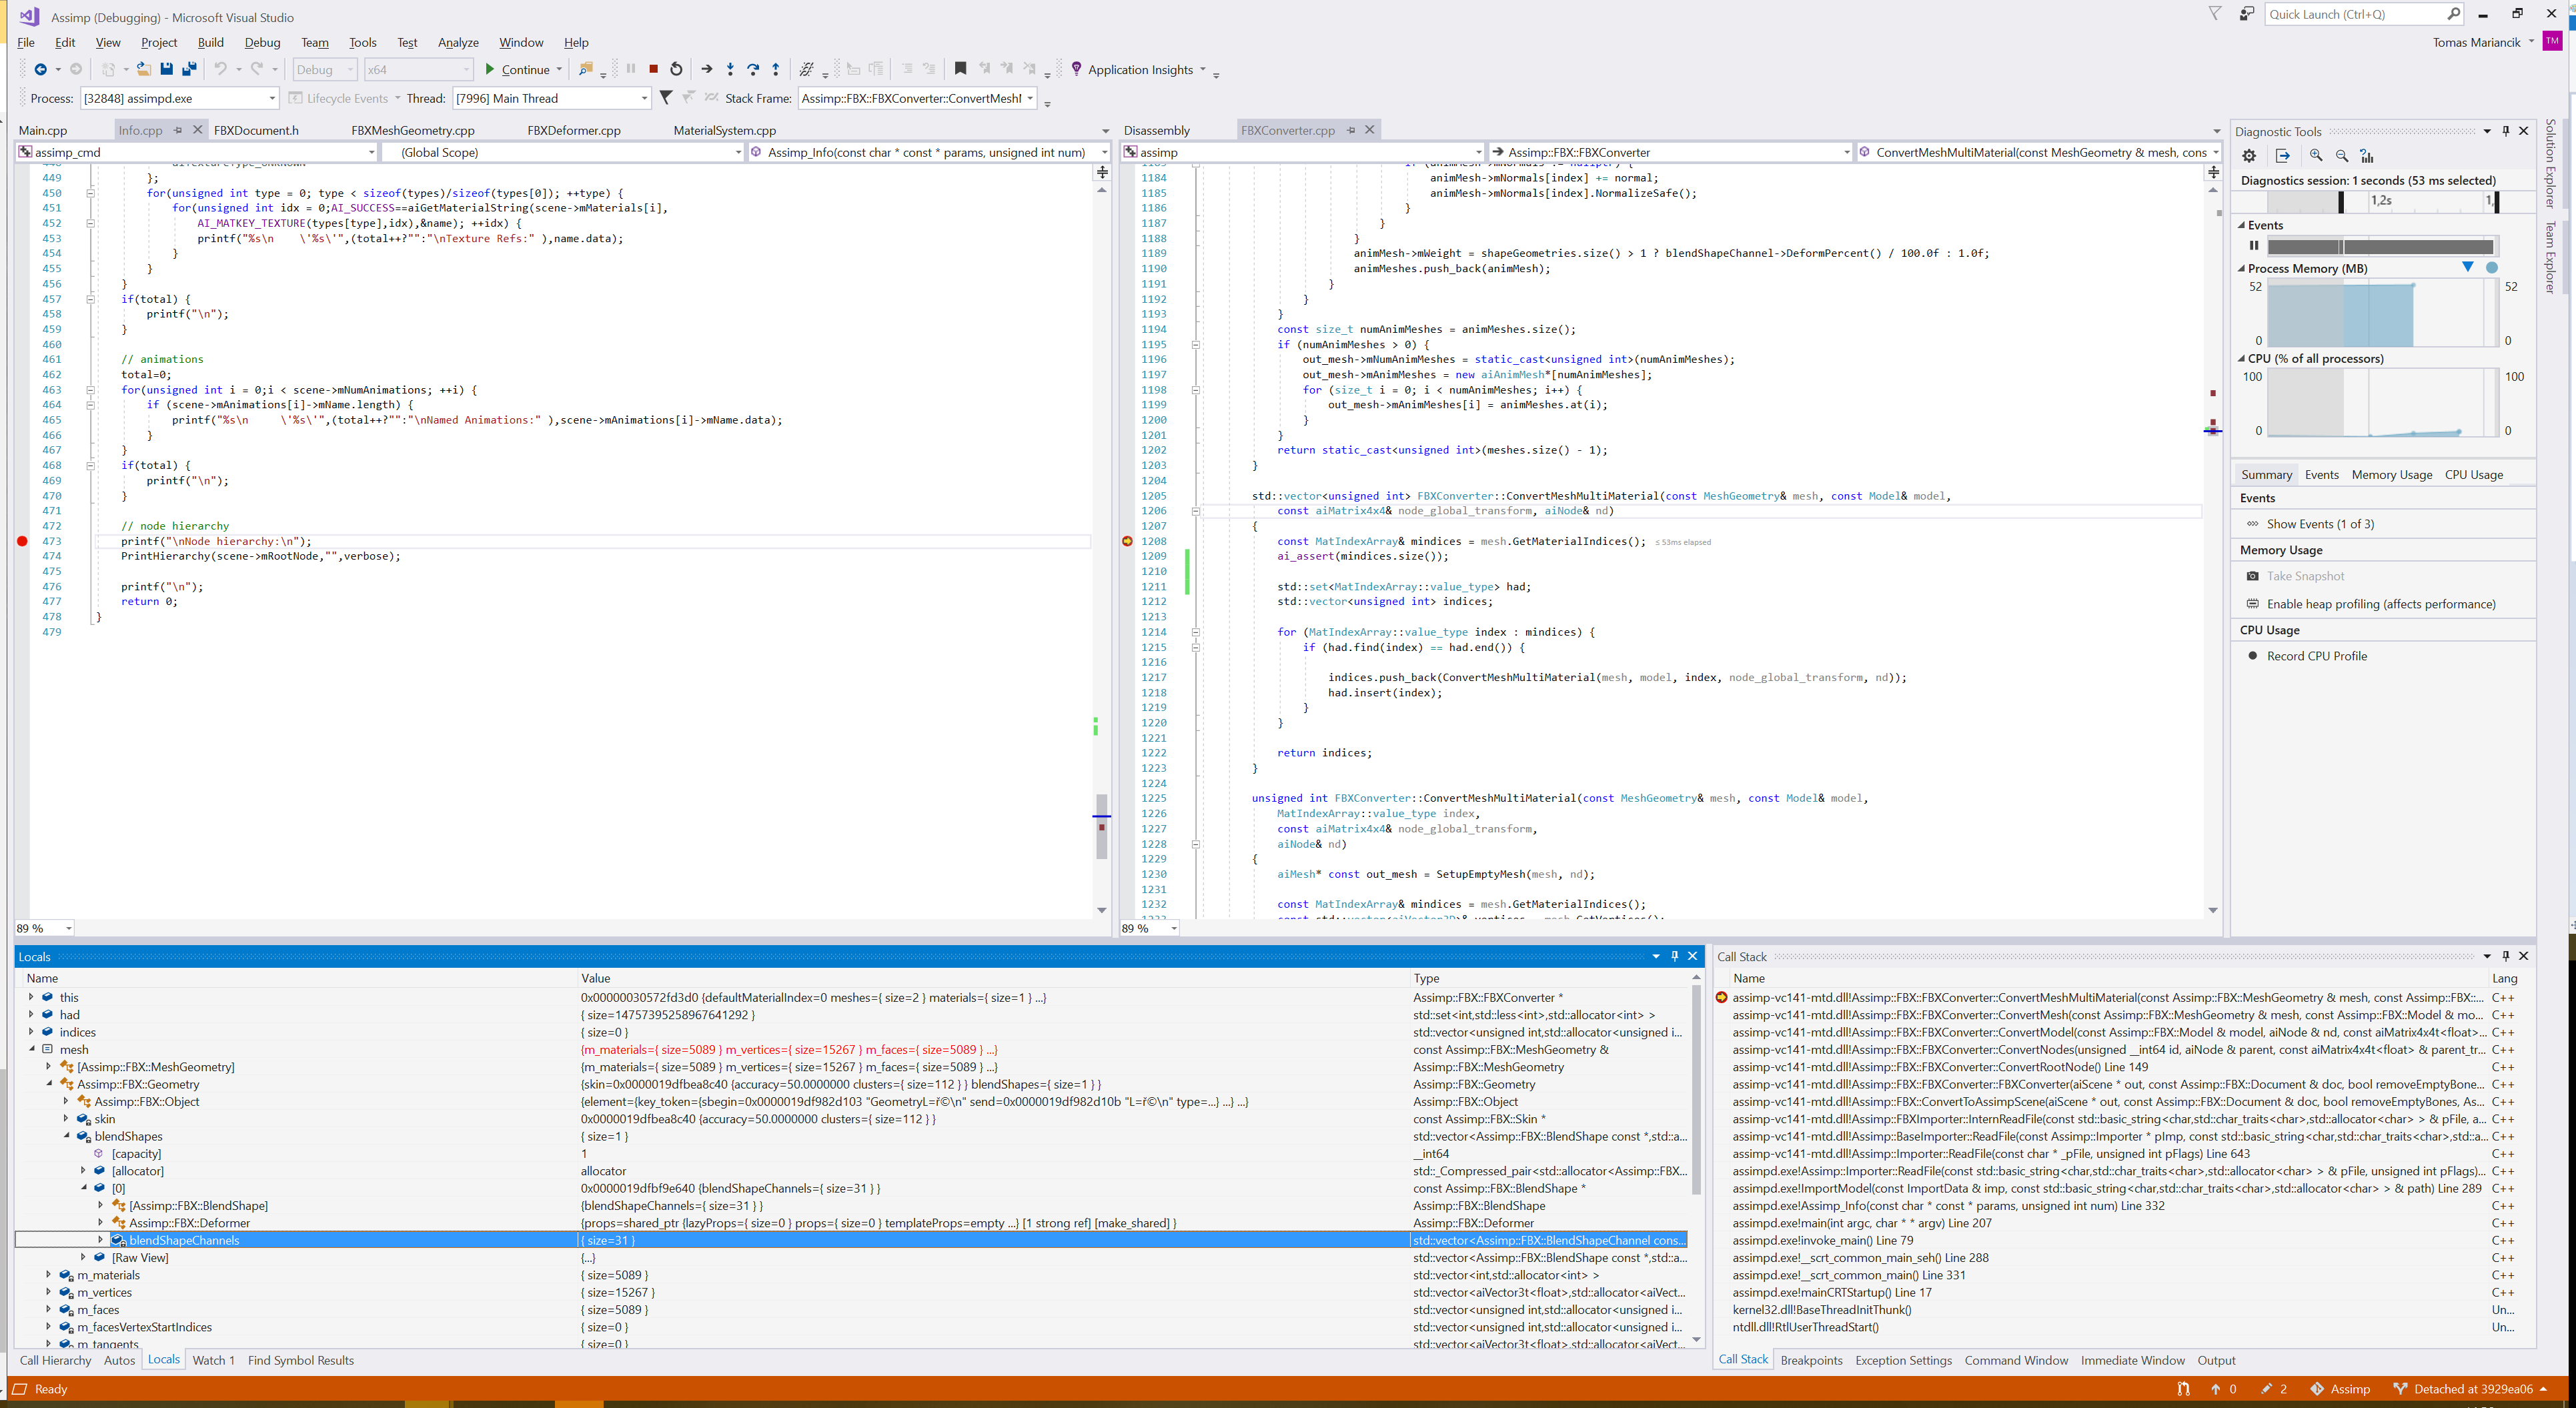Expand the m_materials node in Locals
The image size is (2576, 1408).
[x=50, y=1275]
